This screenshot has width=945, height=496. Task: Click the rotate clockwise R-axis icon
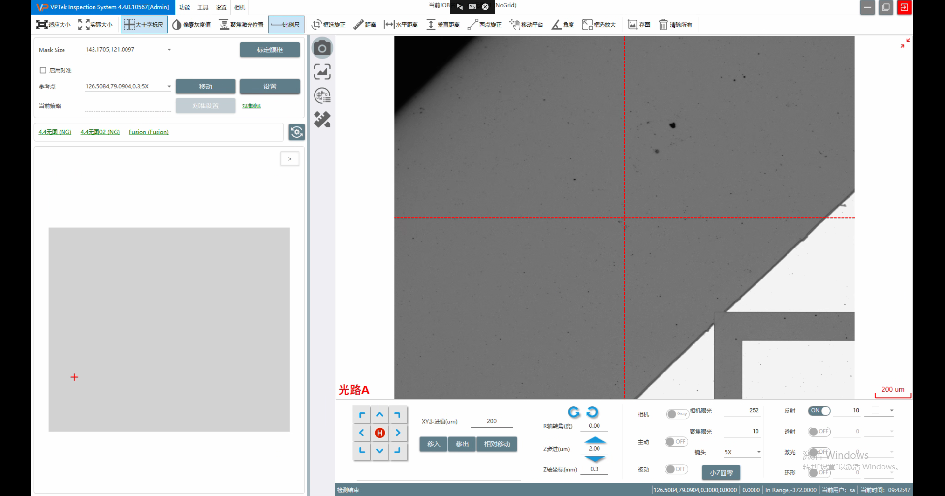pos(592,412)
